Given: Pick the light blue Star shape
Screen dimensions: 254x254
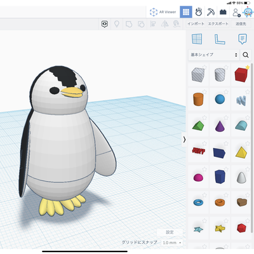Looking at the screenshot, I should coord(198,229).
